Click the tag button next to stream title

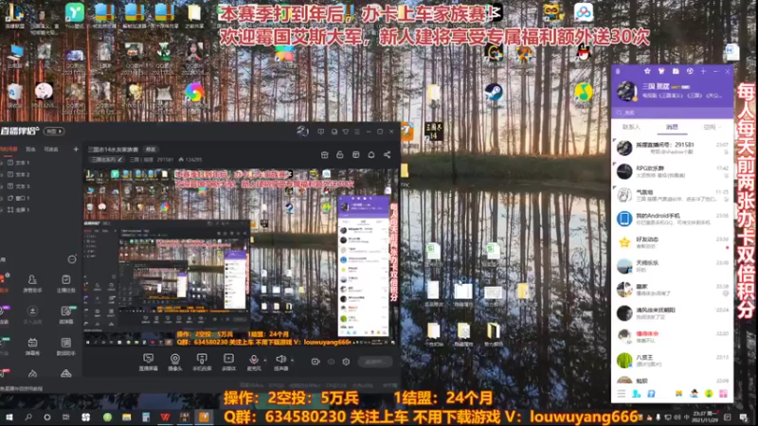click(x=151, y=150)
